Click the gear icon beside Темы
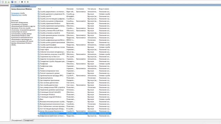This screenshot has width=221, height=124. [x=39, y=69]
